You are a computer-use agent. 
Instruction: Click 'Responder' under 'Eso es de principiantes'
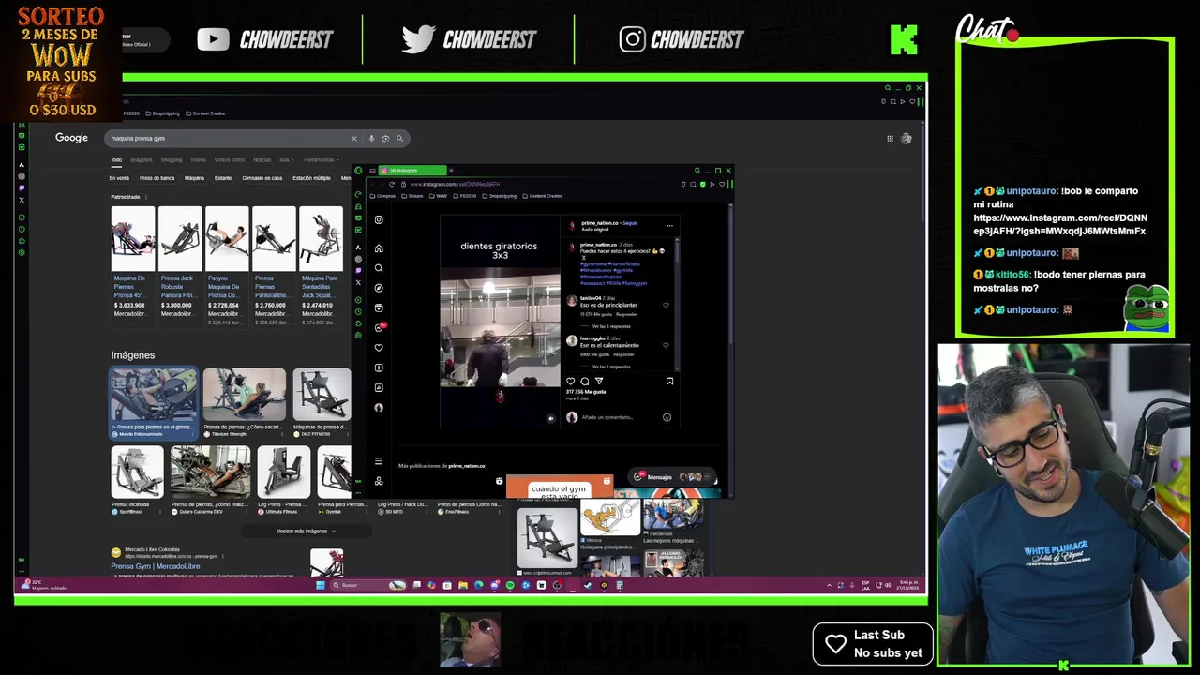tap(626, 314)
